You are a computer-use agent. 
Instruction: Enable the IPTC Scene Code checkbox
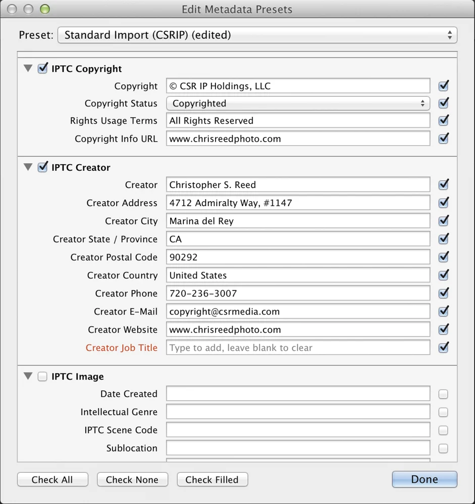443,430
